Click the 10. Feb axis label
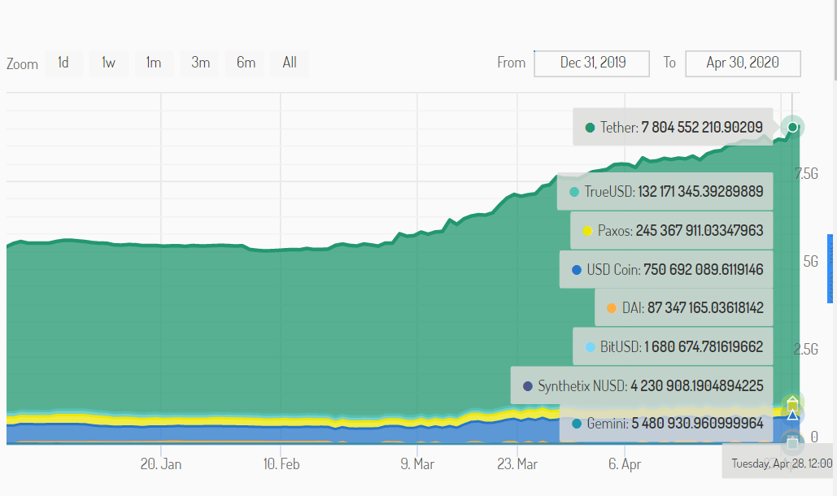 [281, 464]
